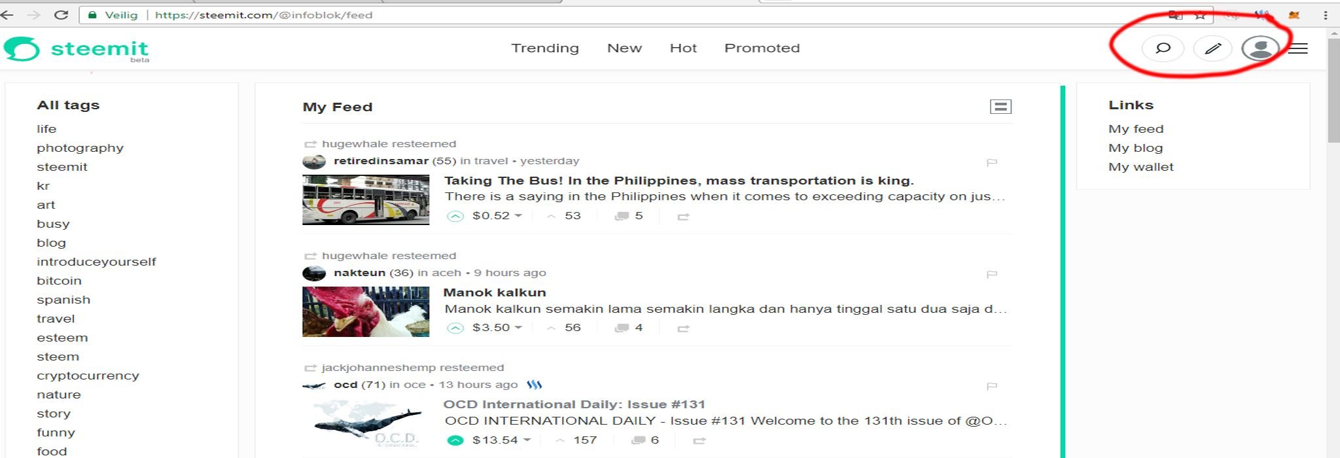Open comments icon showing 6 replies
The height and width of the screenshot is (458, 1340).
coord(638,441)
